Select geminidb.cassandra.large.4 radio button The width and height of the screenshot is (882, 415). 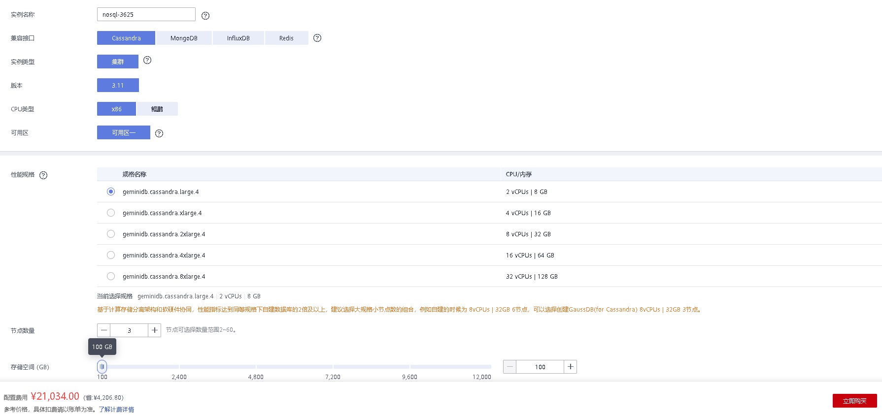[111, 192]
